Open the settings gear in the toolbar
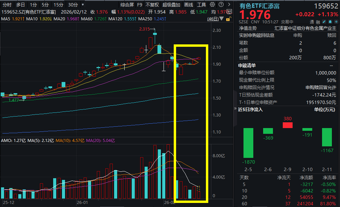The width and height of the screenshot is (340, 207). (213, 5)
